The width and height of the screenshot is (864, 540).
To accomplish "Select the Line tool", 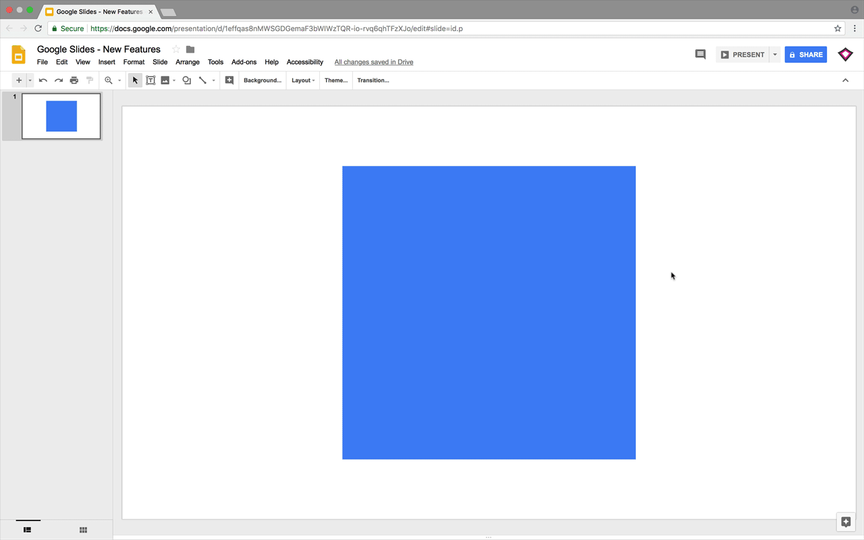I will click(x=202, y=80).
